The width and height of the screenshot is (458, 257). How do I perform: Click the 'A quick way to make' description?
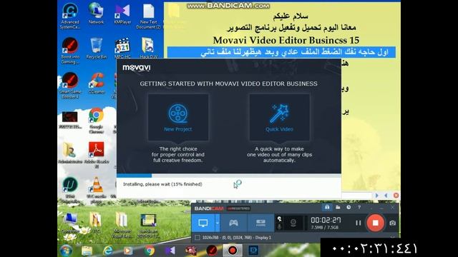[279, 154]
